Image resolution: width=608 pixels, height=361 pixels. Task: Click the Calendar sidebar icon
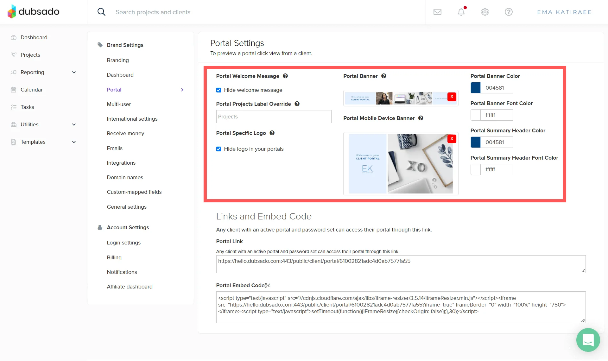click(14, 90)
